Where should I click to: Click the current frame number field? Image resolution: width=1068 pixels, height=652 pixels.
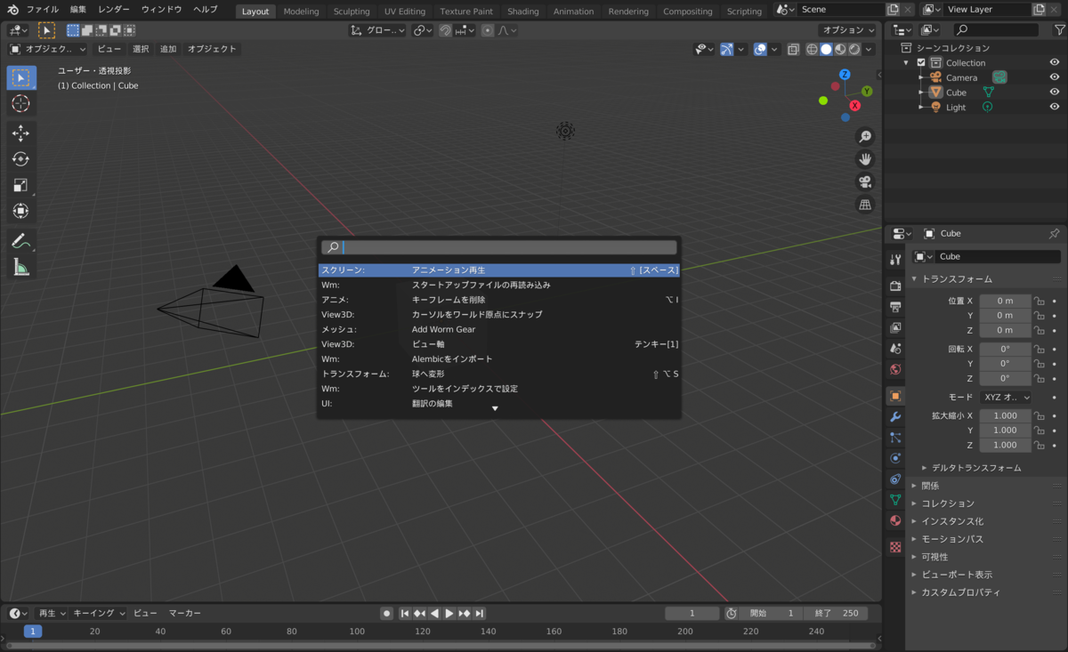tap(692, 614)
